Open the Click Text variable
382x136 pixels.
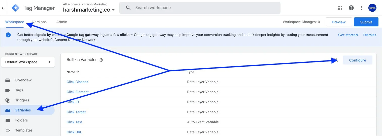click(x=75, y=122)
